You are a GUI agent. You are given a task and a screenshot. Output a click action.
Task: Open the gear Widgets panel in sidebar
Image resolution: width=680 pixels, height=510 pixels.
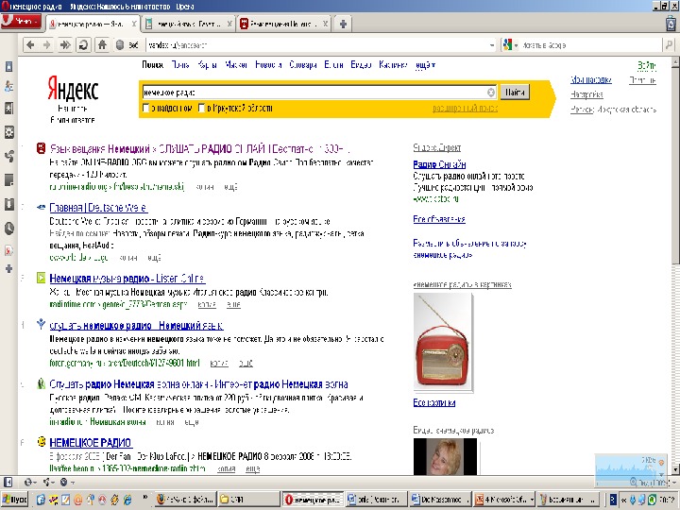8,132
